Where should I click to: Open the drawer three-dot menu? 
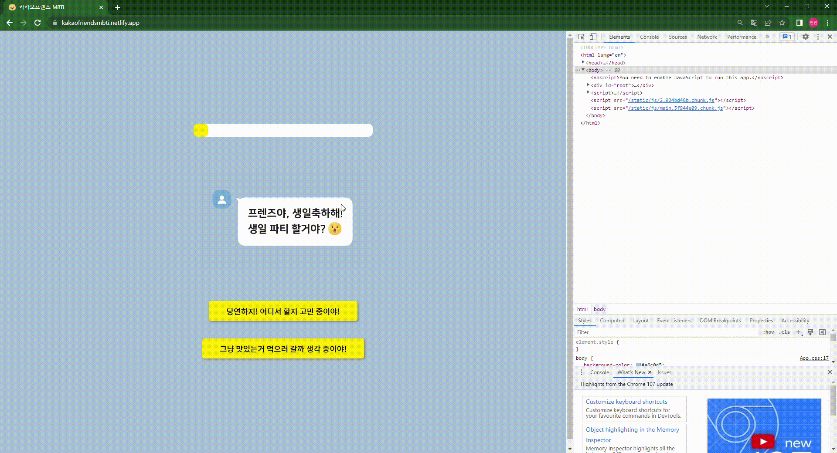coord(581,372)
